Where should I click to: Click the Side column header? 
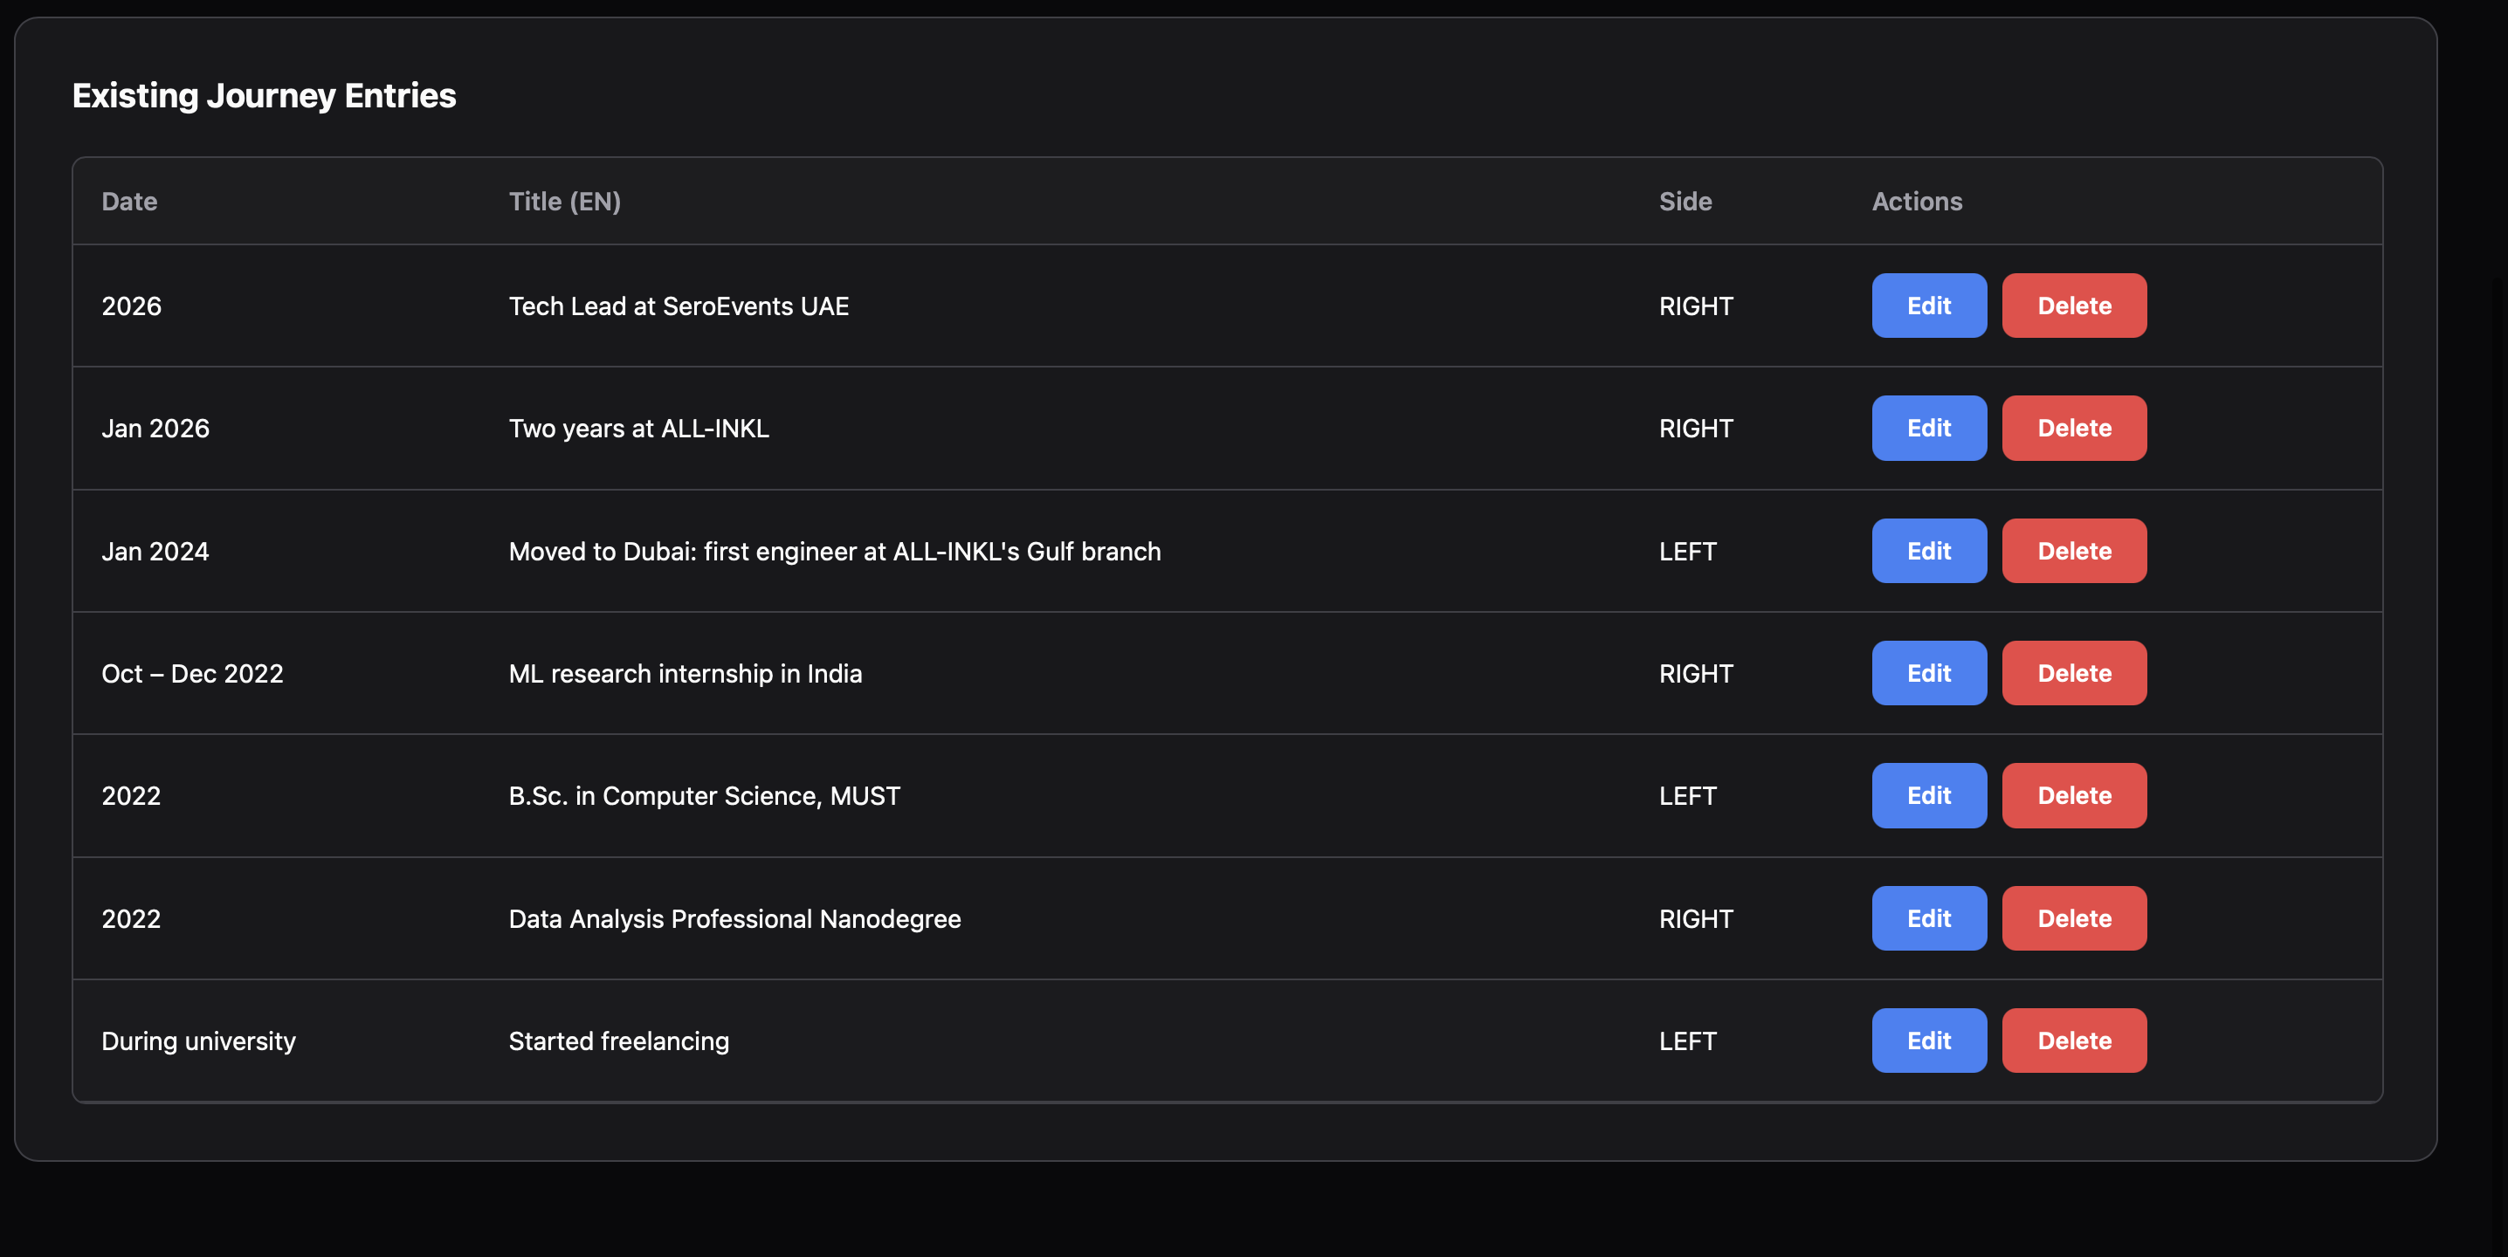click(1685, 202)
